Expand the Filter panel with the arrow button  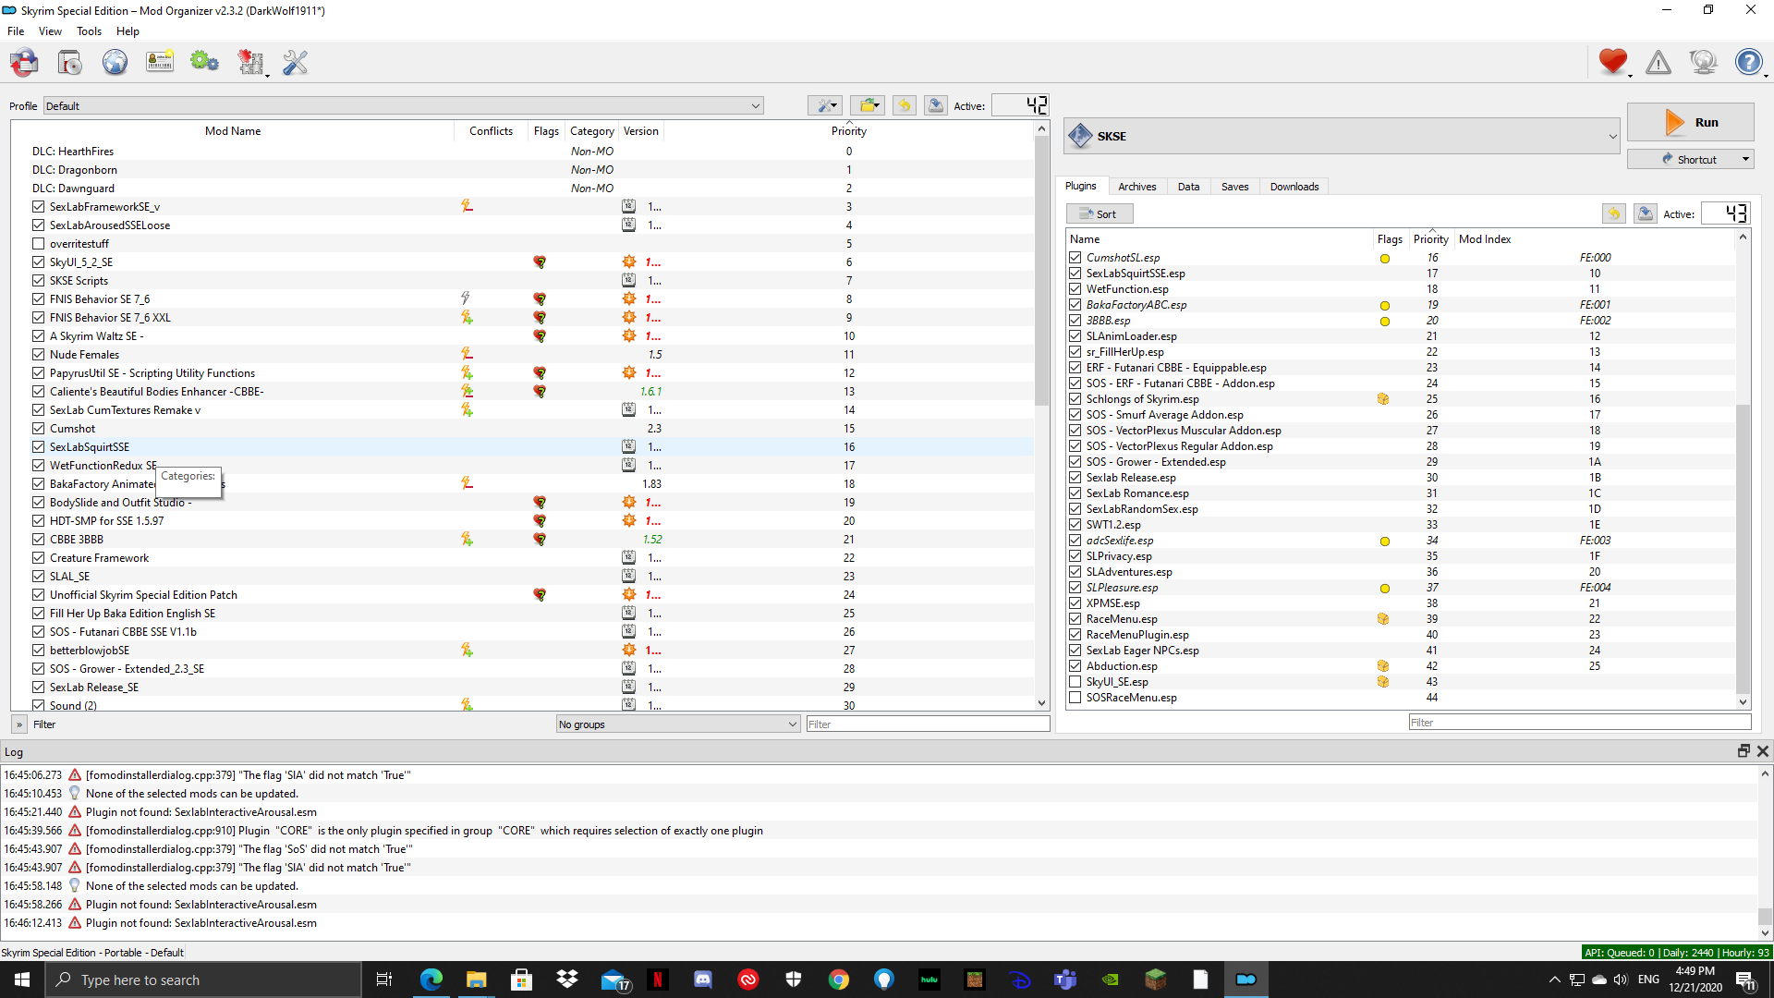(x=19, y=724)
